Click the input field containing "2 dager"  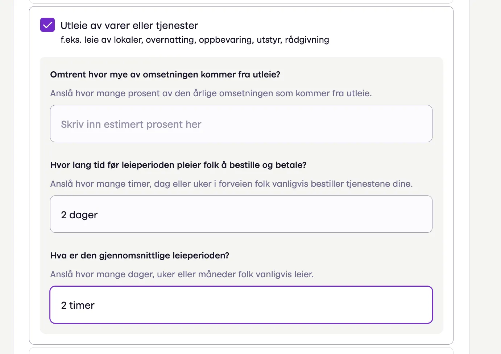tap(241, 214)
